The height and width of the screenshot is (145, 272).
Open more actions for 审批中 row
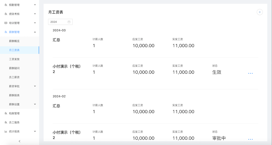250,139
